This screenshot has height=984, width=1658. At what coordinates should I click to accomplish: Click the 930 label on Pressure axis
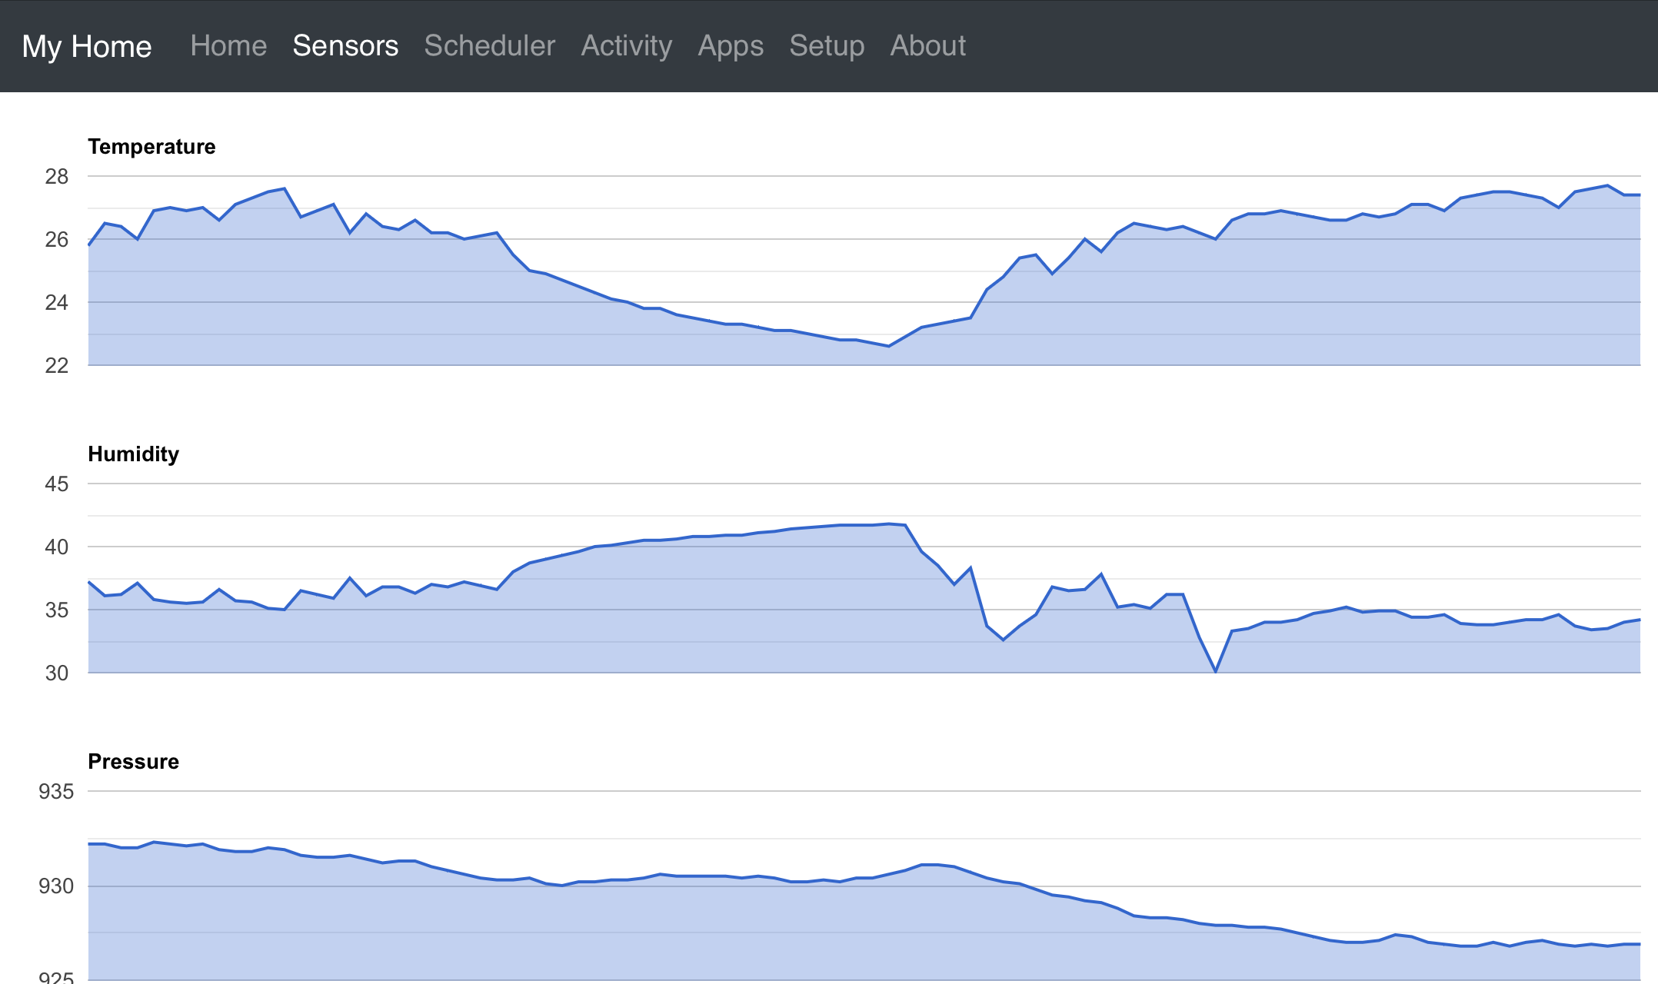(x=56, y=886)
